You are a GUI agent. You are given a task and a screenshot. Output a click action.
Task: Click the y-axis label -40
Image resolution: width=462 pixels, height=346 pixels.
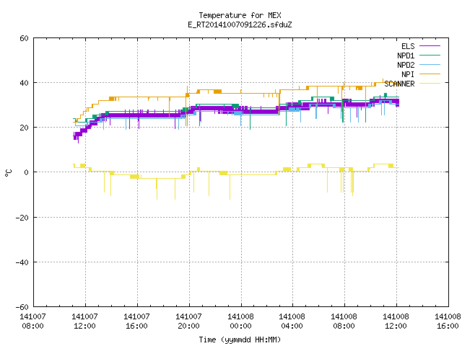[22, 262]
